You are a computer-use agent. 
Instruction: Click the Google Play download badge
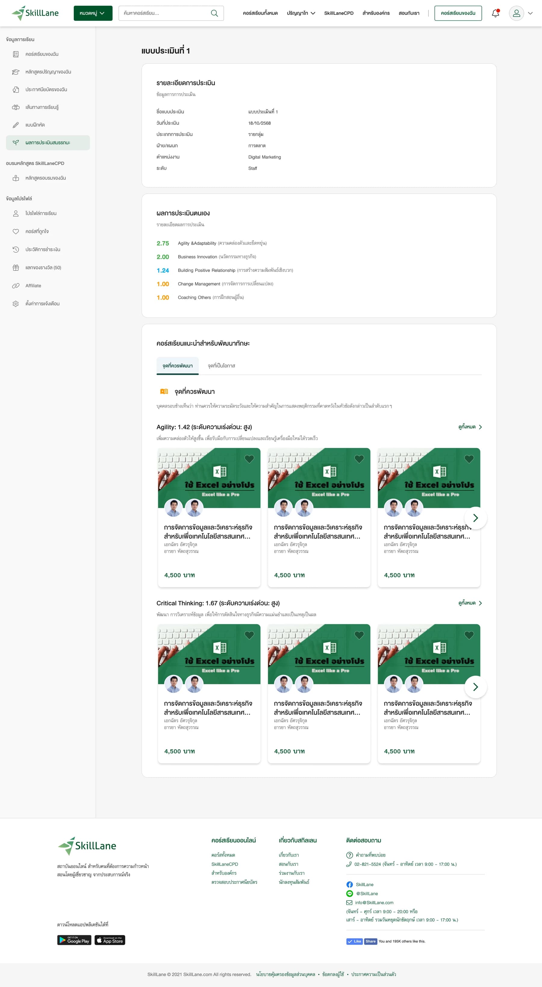(x=74, y=940)
